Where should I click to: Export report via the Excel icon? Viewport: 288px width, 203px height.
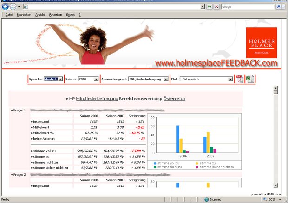point(250,79)
